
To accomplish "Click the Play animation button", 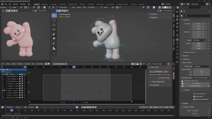I will [90, 107].
